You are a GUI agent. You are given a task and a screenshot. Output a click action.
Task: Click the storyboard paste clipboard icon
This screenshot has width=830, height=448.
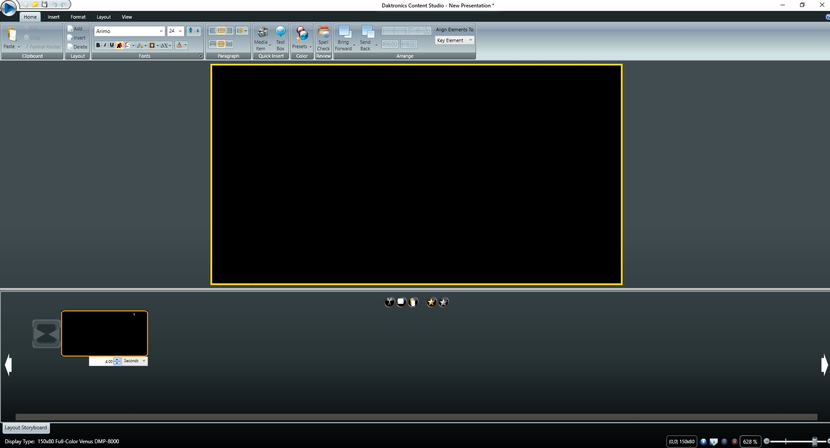coord(413,302)
